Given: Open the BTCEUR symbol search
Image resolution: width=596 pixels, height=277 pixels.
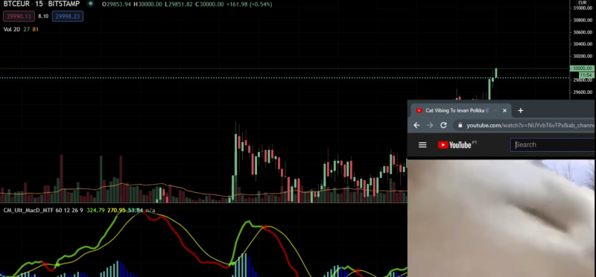Looking at the screenshot, I should (16, 4).
